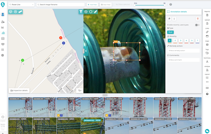Click the splitter handle above the thumbnails
This screenshot has width=211, height=134.
[x=105, y=95]
